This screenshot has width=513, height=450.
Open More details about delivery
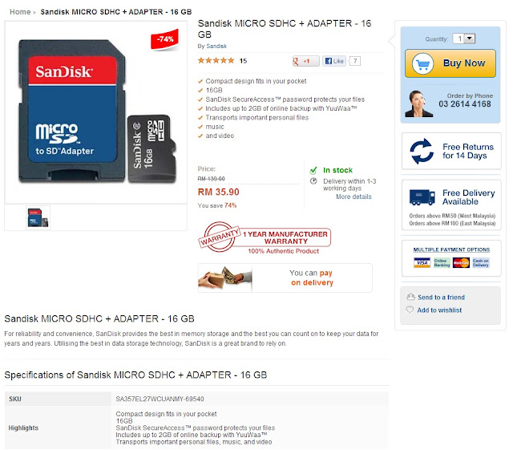353,197
